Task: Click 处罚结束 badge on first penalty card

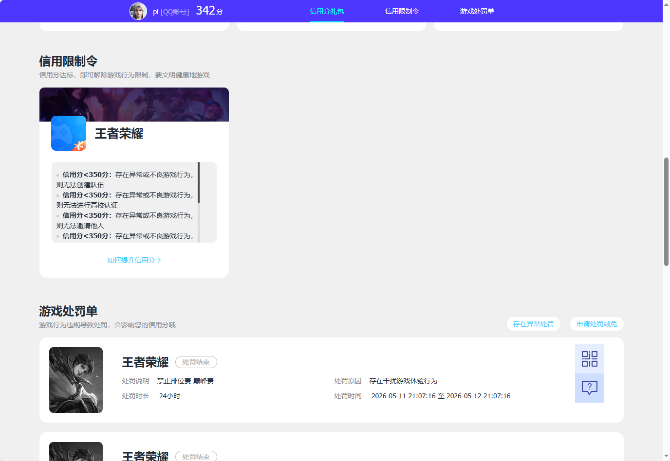Action: click(196, 362)
